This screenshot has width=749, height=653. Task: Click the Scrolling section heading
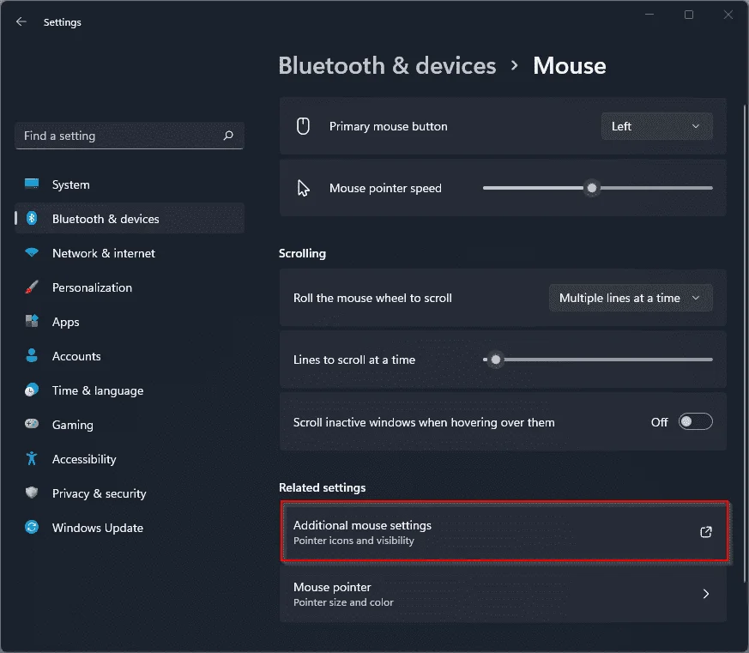(302, 253)
